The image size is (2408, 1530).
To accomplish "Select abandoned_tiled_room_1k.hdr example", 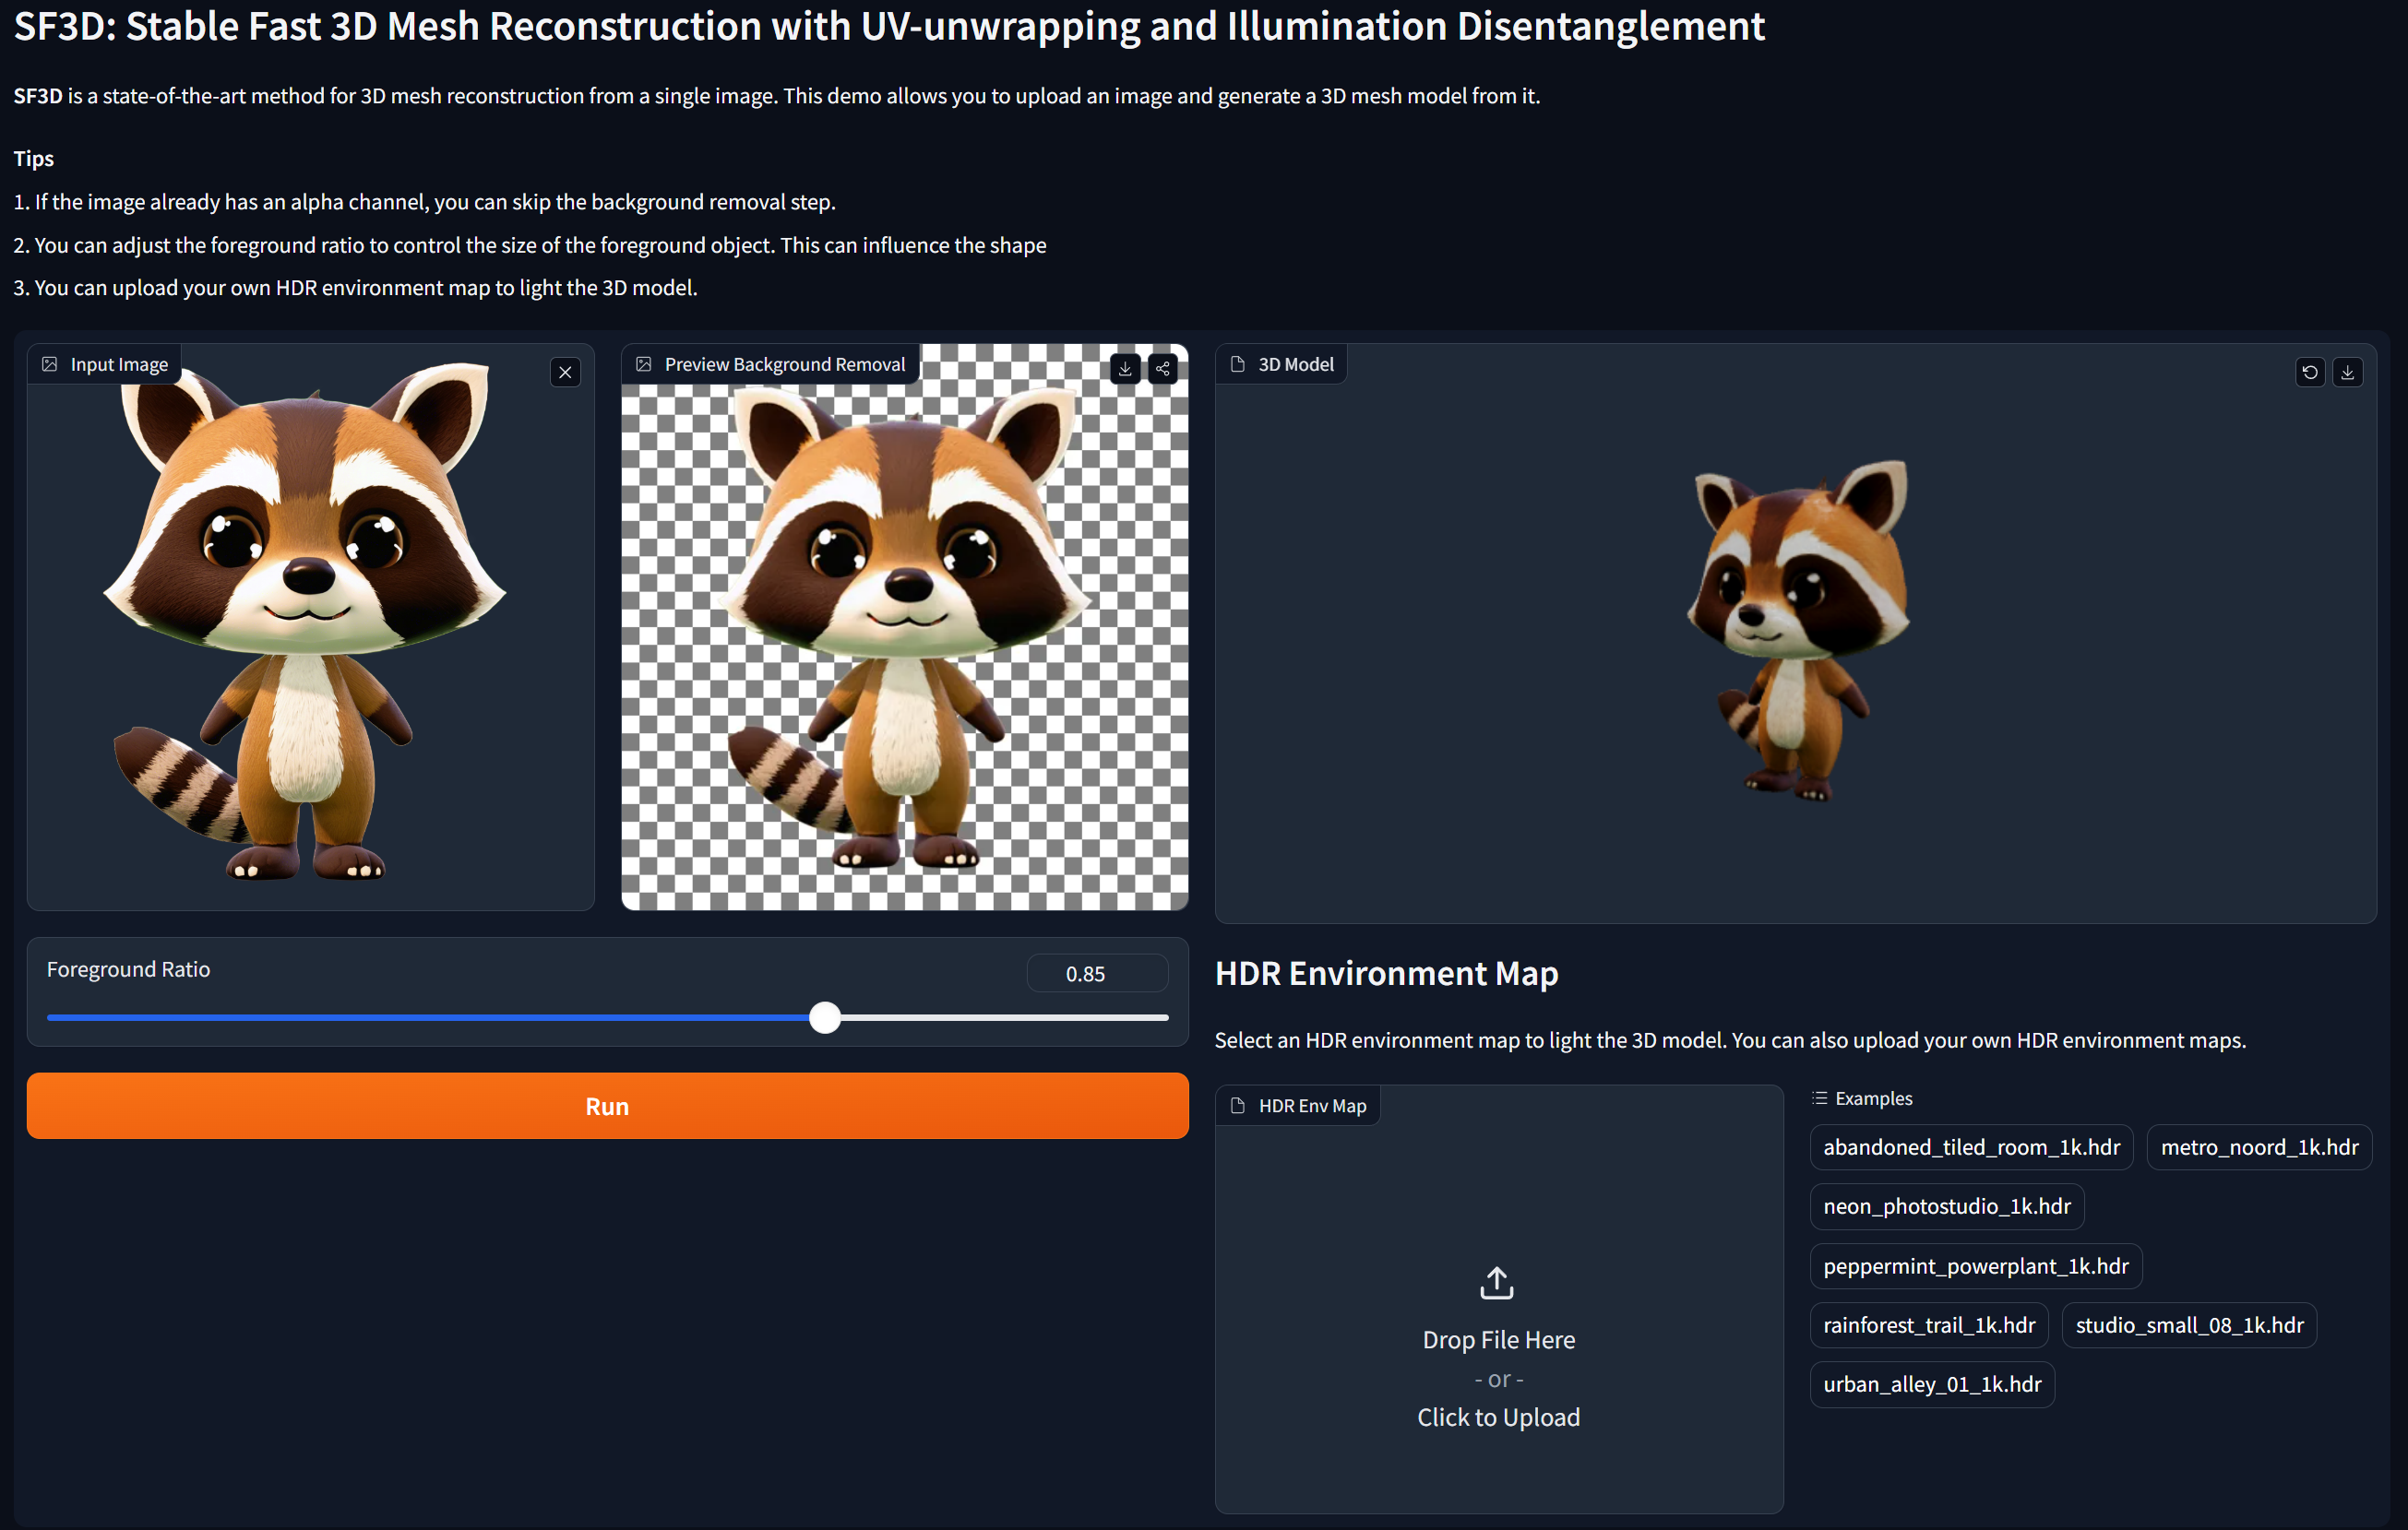I will (x=1970, y=1147).
